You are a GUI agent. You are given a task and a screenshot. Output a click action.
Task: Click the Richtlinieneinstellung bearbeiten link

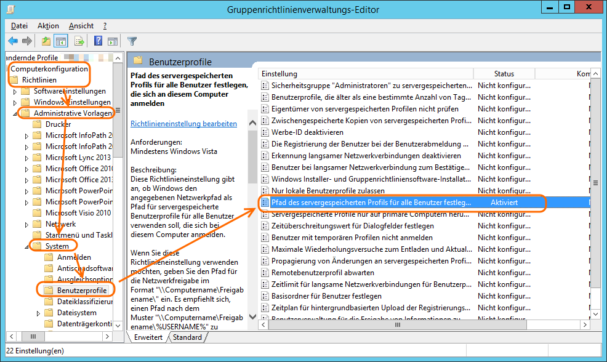(183, 124)
